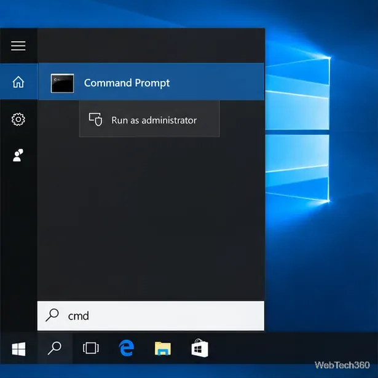
Task: Click the shield icon beside Run as administrator
Action: coord(95,119)
